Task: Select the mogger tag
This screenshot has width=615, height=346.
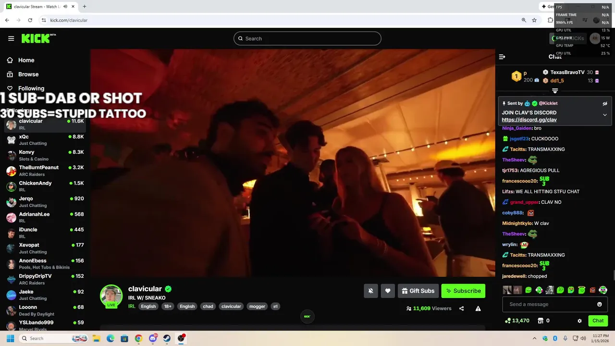Action: point(257,306)
